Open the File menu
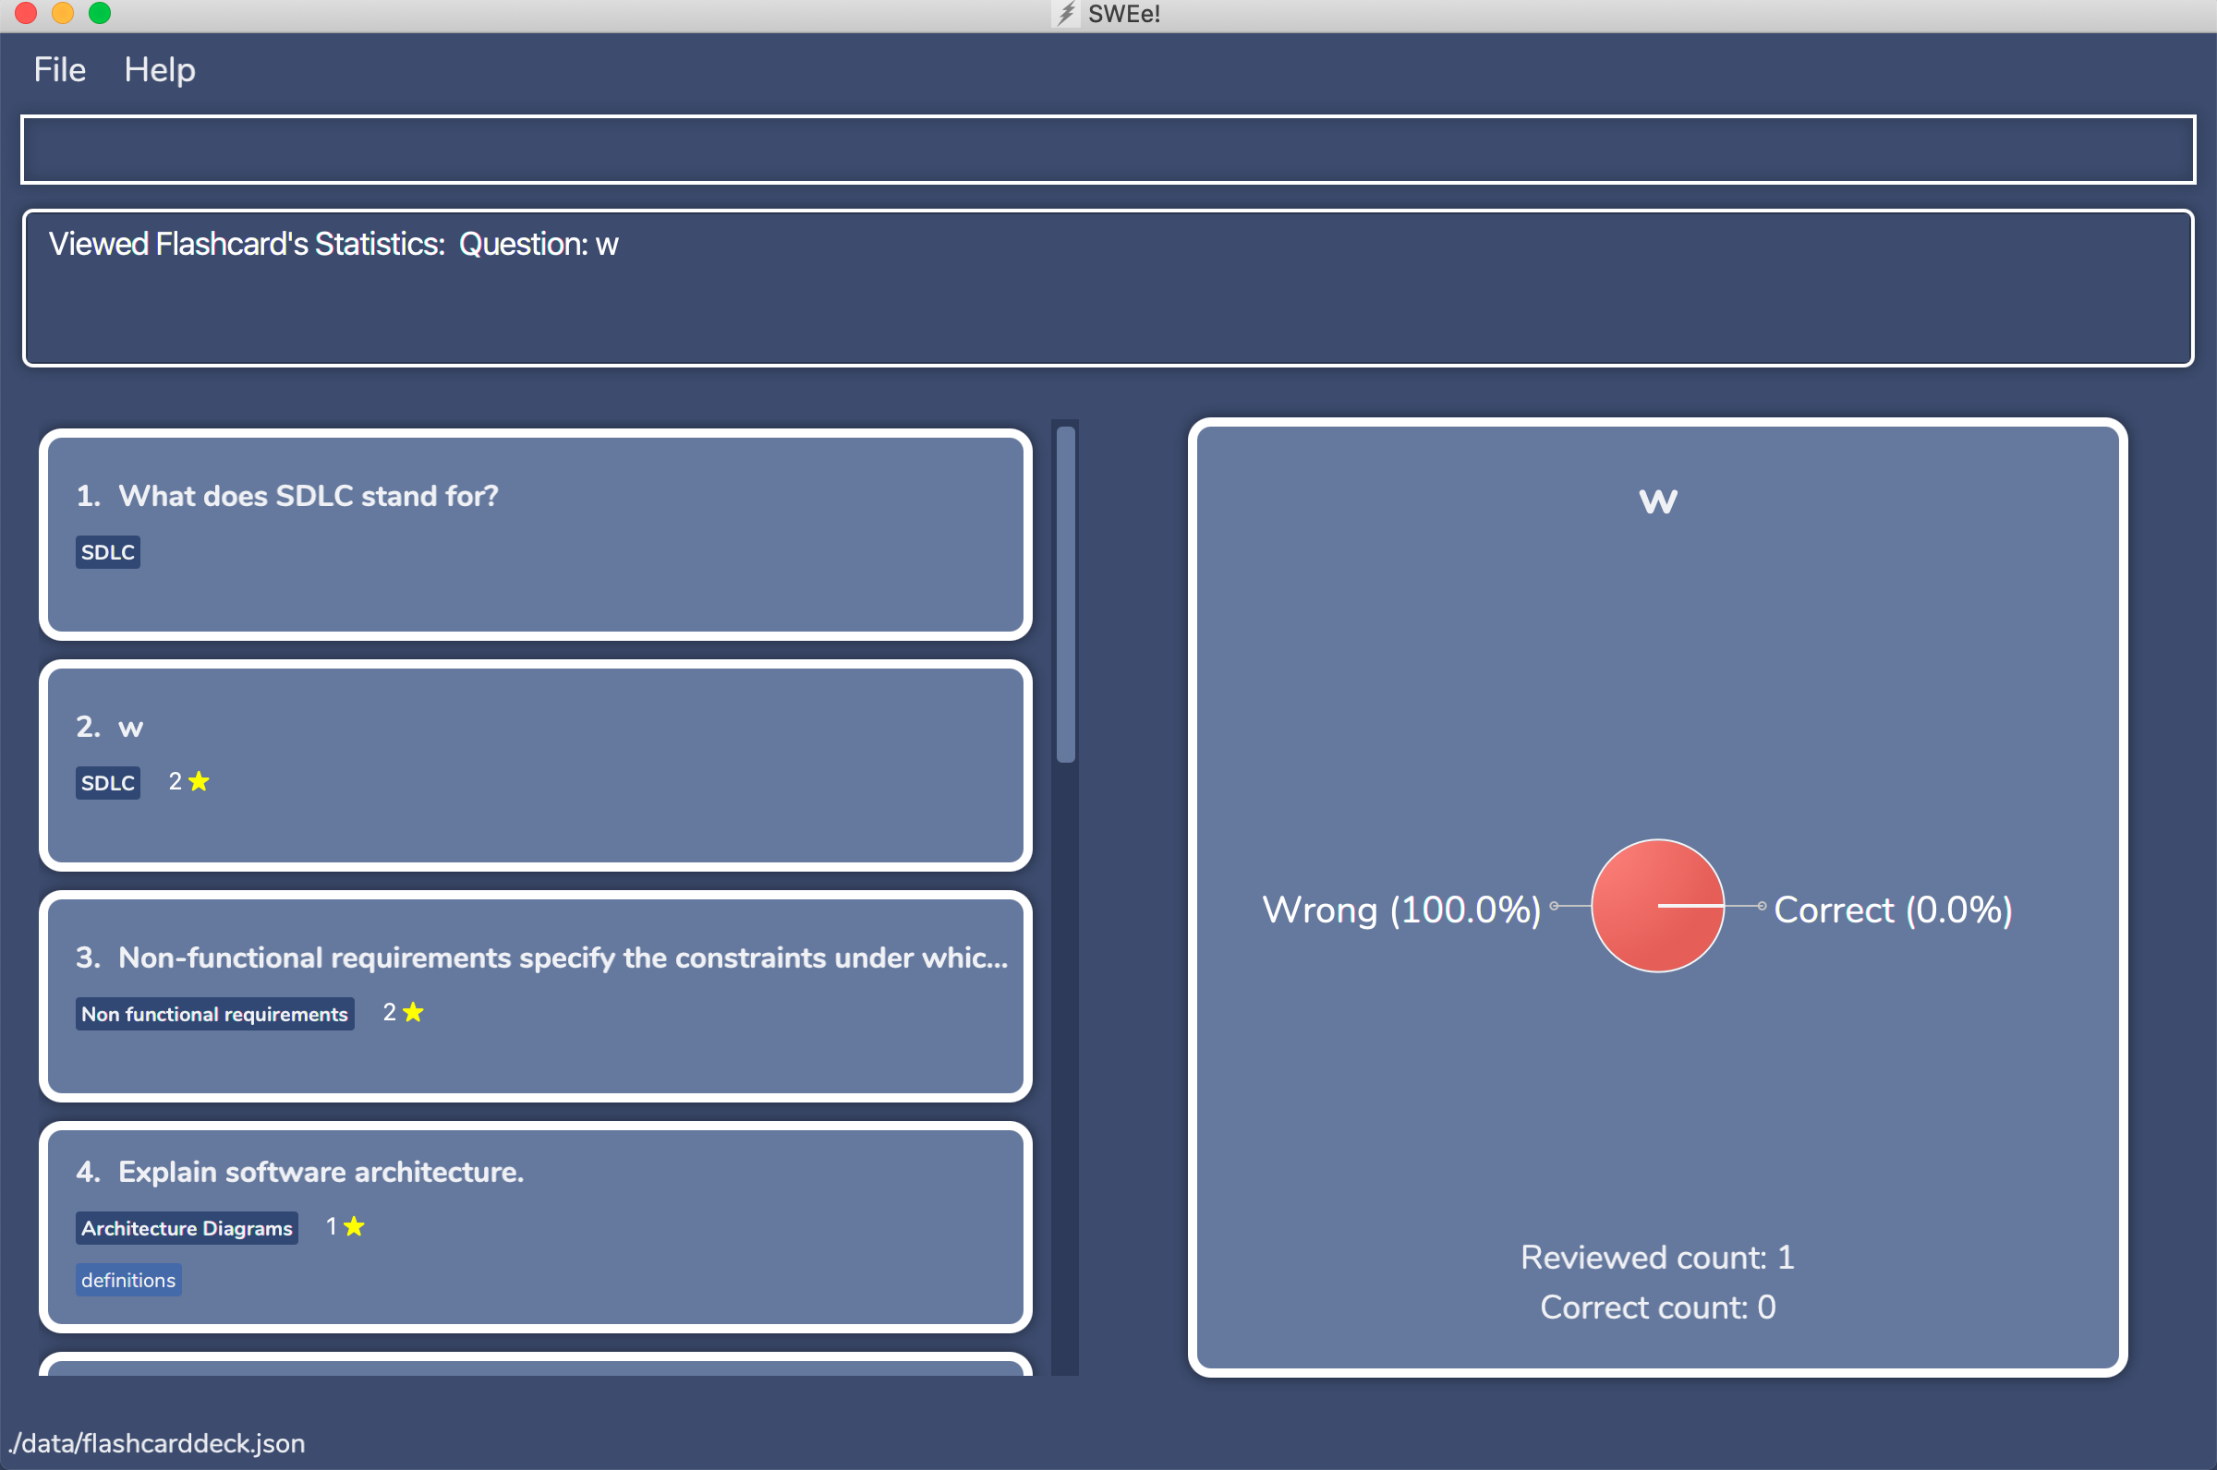The width and height of the screenshot is (2217, 1470). click(x=59, y=69)
